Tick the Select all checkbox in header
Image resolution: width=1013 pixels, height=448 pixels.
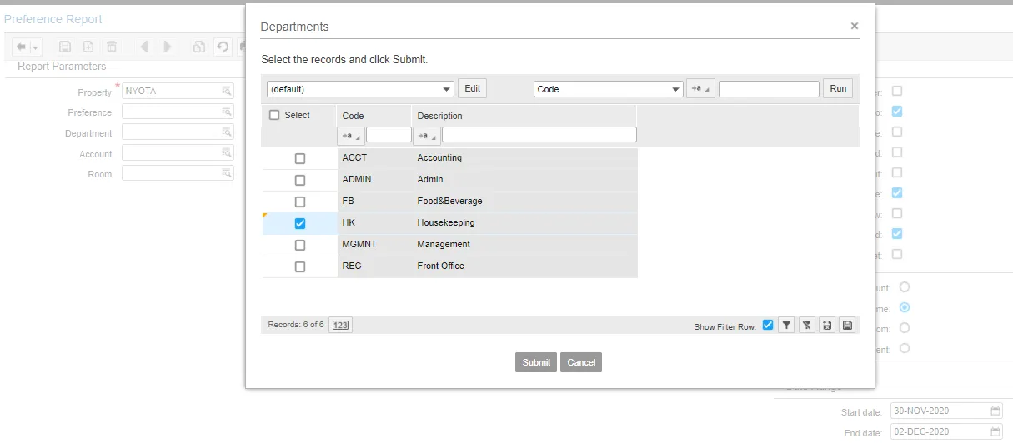click(274, 116)
